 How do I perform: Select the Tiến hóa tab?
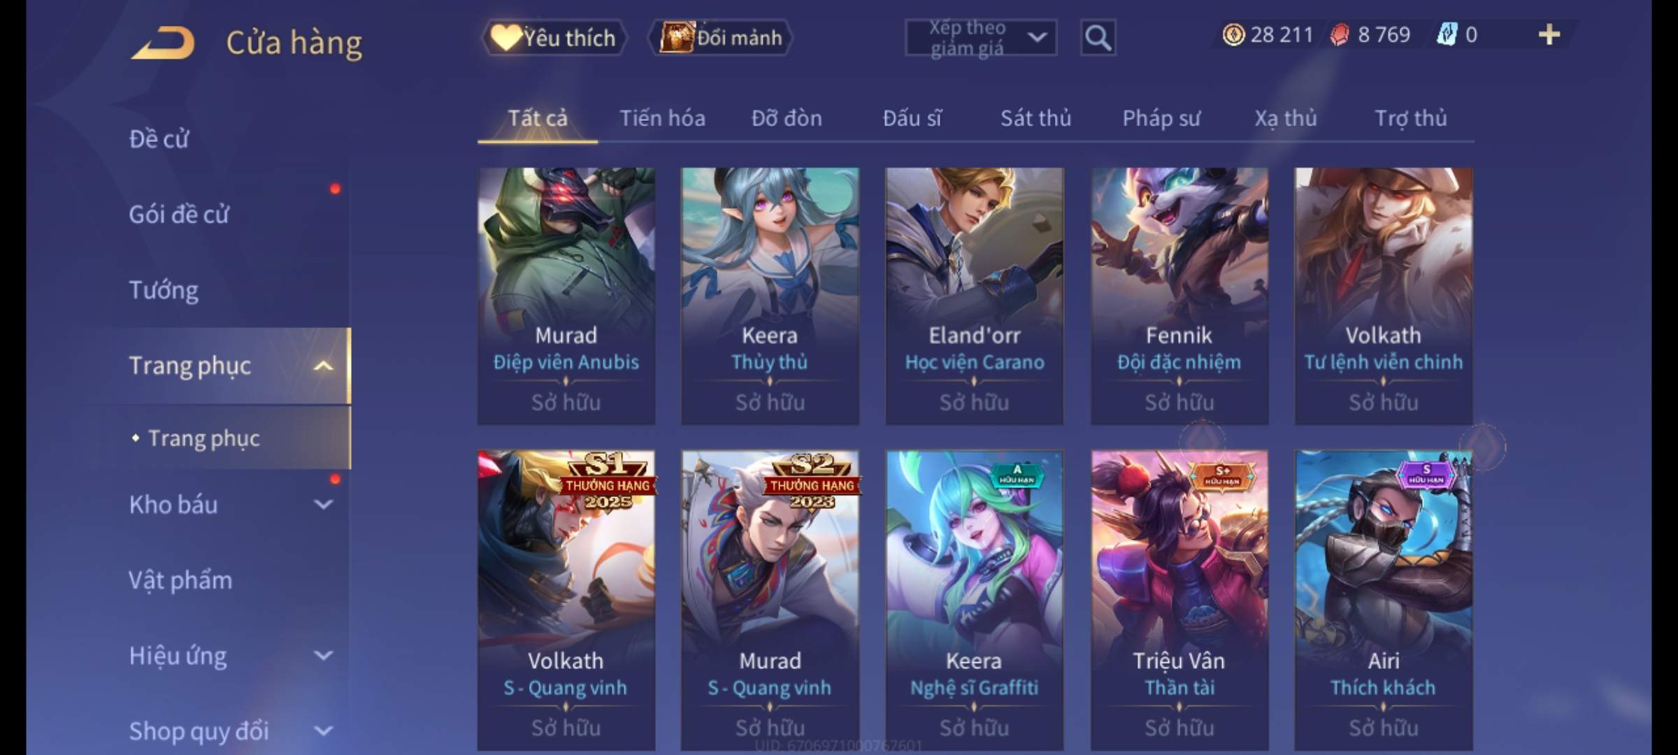pyautogui.click(x=662, y=118)
